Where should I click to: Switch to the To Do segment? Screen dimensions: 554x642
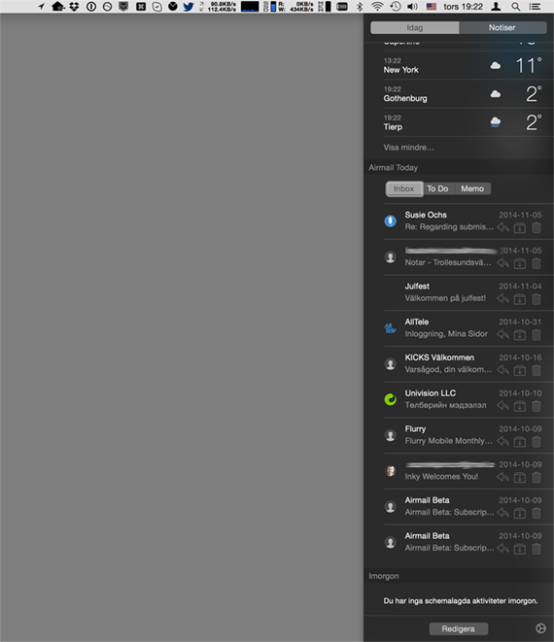pos(437,188)
